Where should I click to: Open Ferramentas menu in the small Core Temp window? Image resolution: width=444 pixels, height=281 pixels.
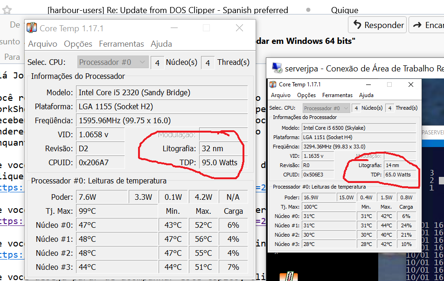tap(337, 95)
